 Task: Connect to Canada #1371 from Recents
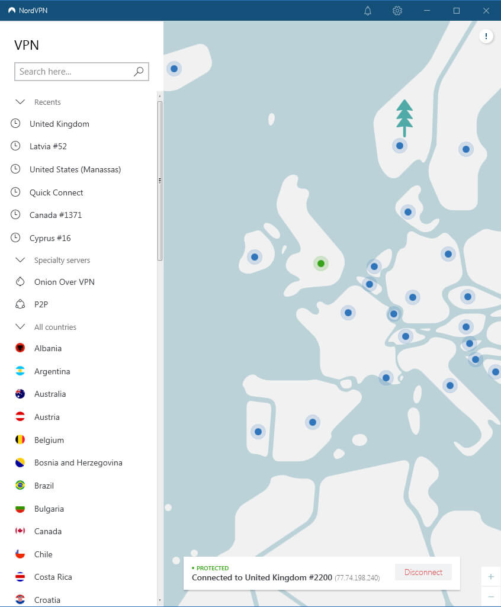[x=56, y=215]
